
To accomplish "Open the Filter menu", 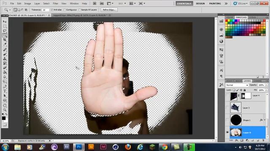I will coord(55,3).
